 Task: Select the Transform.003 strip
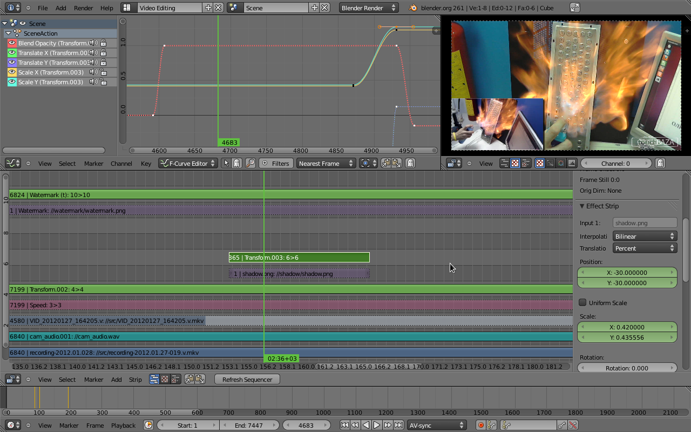point(299,258)
